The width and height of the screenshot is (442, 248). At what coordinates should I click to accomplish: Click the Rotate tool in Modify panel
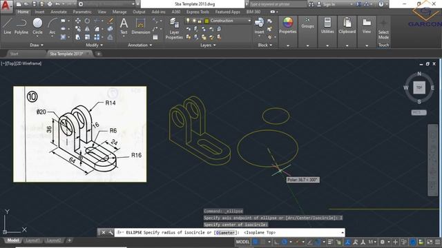[87, 21]
